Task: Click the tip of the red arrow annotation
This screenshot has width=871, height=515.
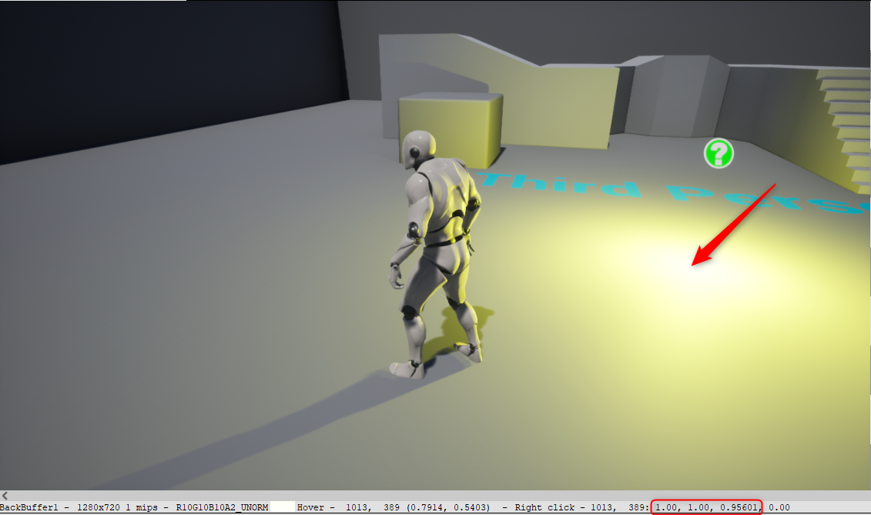Action: (x=690, y=266)
